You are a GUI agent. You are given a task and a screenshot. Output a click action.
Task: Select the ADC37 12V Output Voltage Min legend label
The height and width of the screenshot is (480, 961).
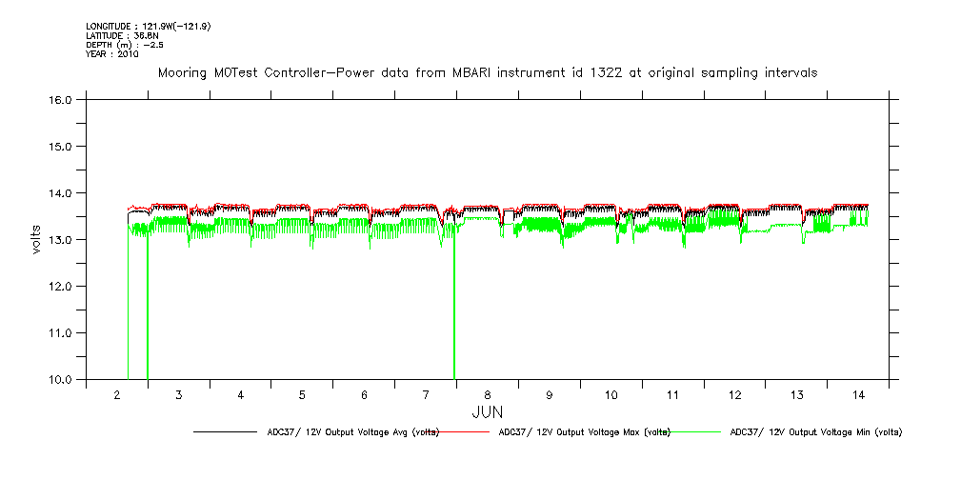point(815,431)
